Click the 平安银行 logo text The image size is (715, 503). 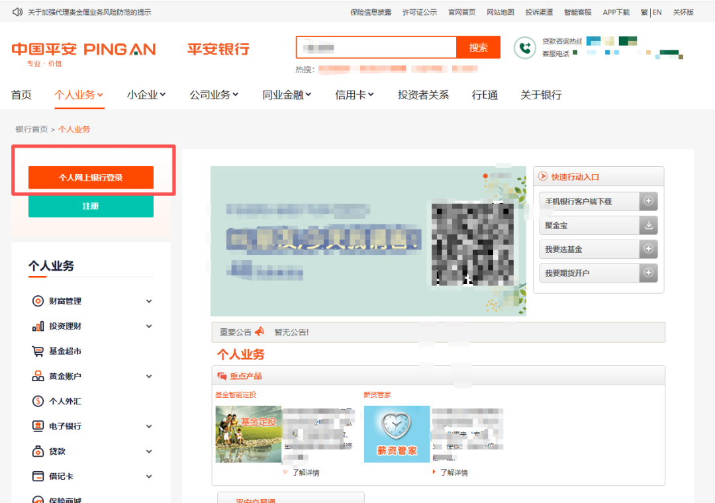click(218, 49)
